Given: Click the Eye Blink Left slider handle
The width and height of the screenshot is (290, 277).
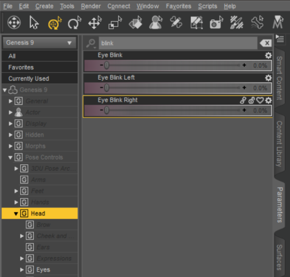Looking at the screenshot, I should (x=106, y=88).
